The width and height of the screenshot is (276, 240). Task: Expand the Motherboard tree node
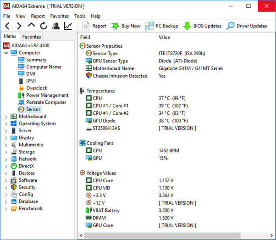click(x=6, y=117)
